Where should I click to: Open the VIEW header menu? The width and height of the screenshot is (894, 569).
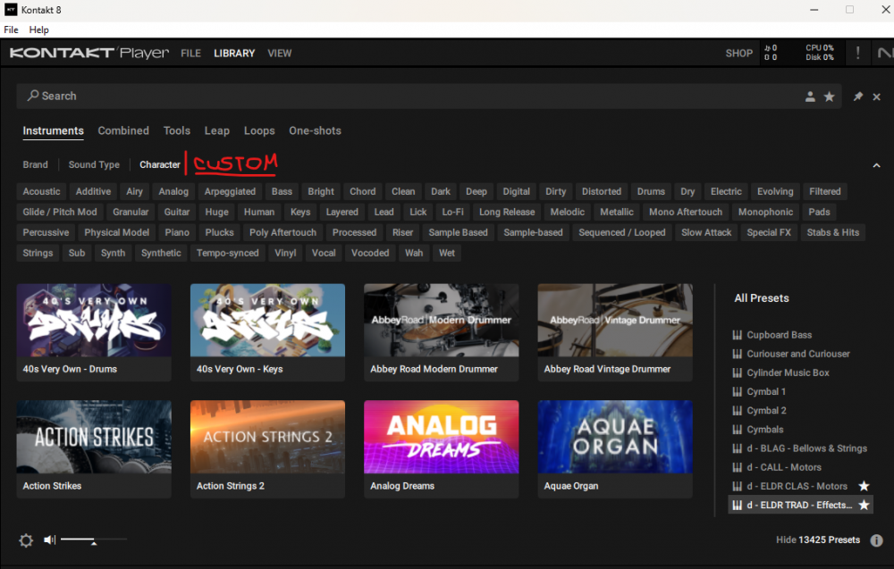279,53
